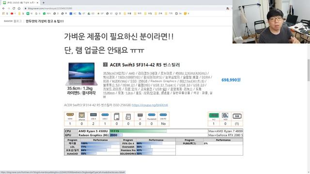Open the browser home page icon
Screen dimensions: 310x174
tap(19, 9)
